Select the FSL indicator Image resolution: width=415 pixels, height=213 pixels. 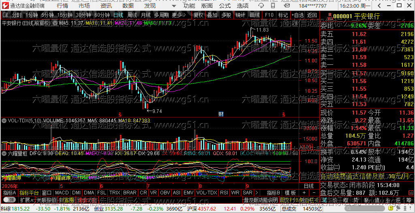point(102,193)
